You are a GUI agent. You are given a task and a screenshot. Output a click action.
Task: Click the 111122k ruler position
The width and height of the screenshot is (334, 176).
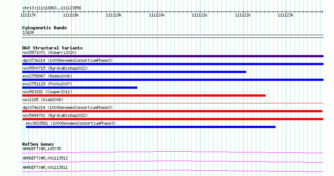(242, 15)
